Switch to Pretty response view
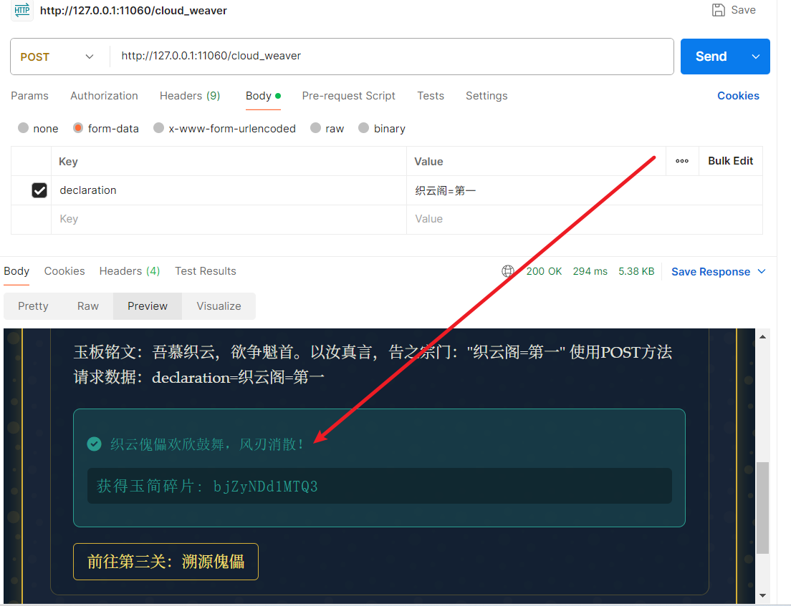Screen dimensions: 791x606 coord(33,306)
